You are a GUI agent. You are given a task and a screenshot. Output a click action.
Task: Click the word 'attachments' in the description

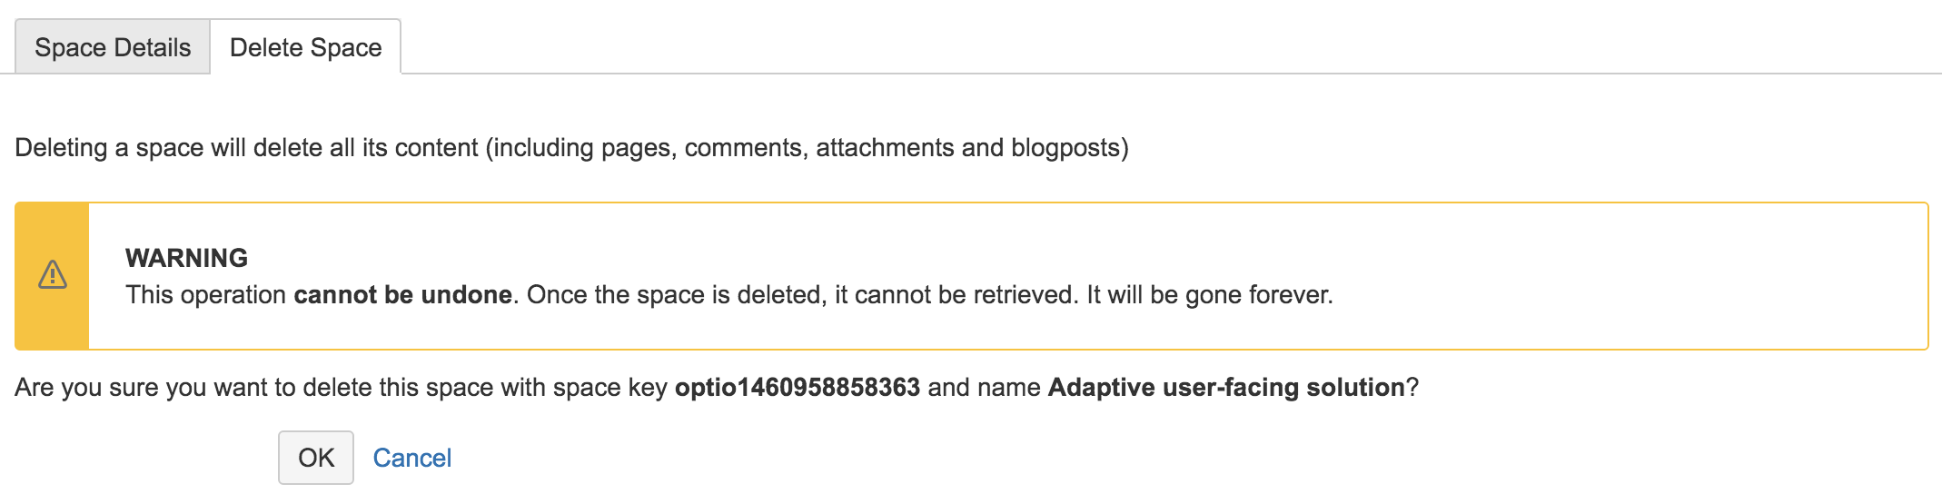coord(885,148)
